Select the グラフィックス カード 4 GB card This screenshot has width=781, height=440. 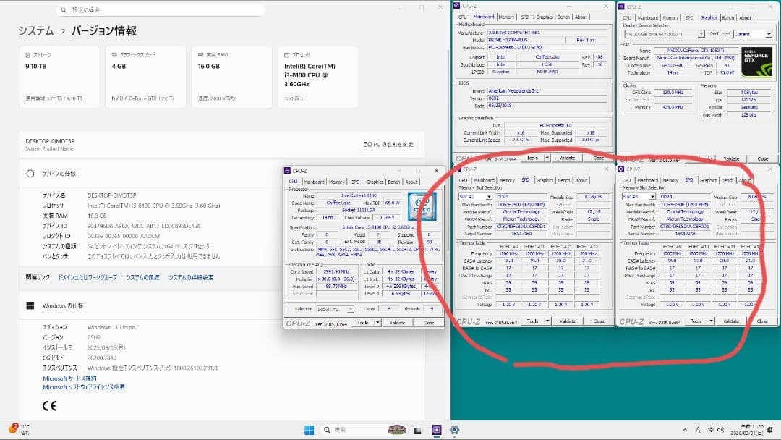click(x=145, y=77)
